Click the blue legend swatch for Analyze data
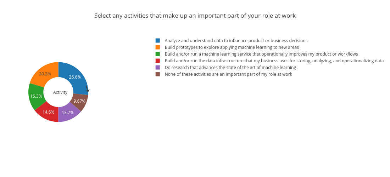Viewport: 390px width, 177px height. [158, 40]
